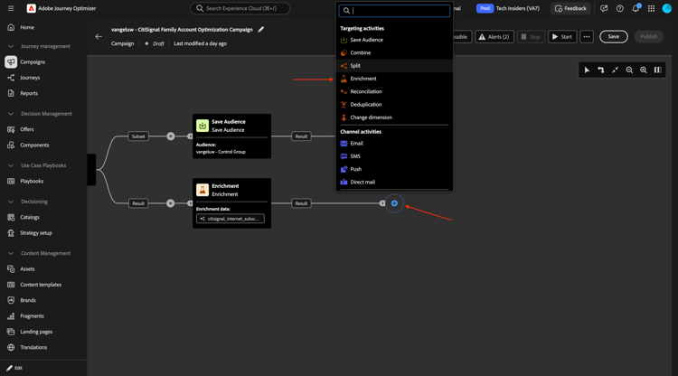Click the Adobe Journey Optimizer logo
Viewport: 678px width, 376px height.
(31, 8)
